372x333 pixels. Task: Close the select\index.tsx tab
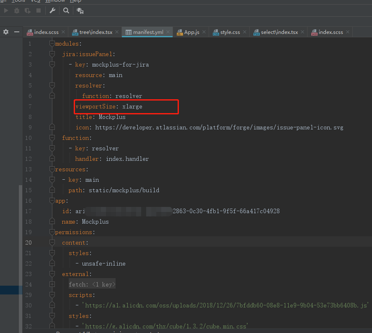pyautogui.click(x=302, y=32)
